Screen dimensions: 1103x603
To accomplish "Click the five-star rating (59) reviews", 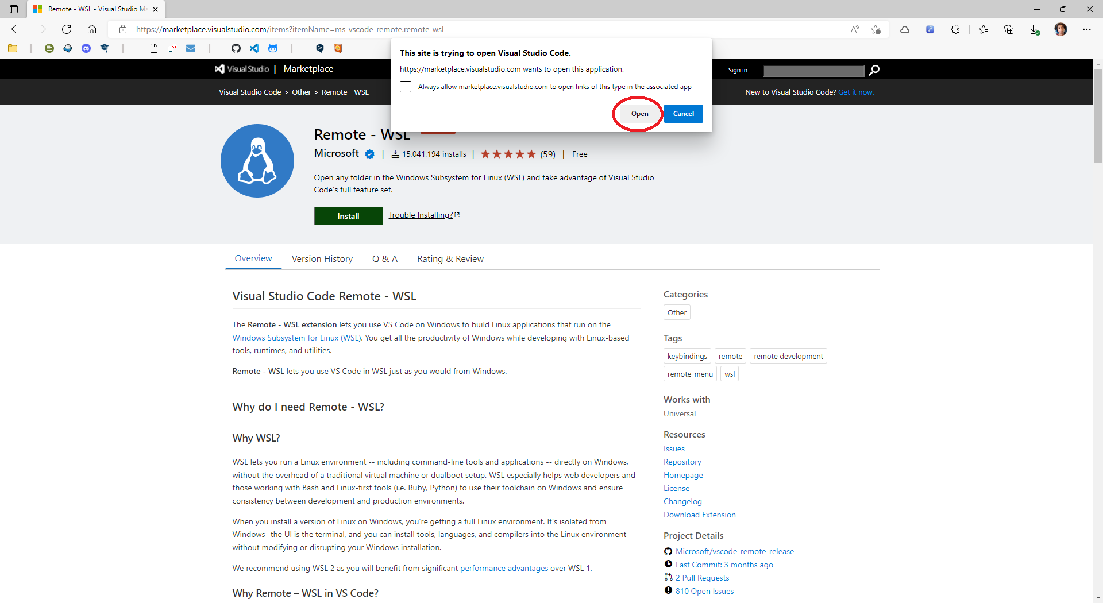I will point(518,154).
